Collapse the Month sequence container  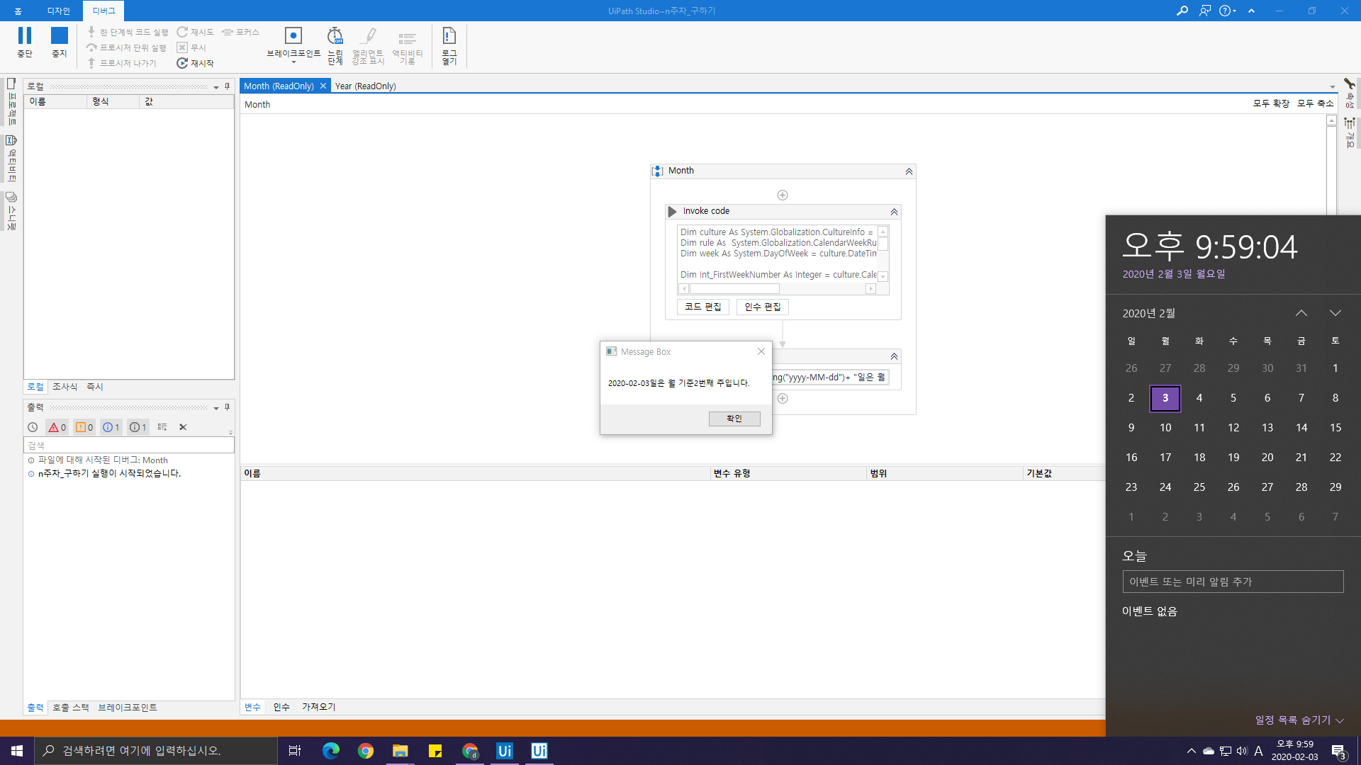[909, 171]
